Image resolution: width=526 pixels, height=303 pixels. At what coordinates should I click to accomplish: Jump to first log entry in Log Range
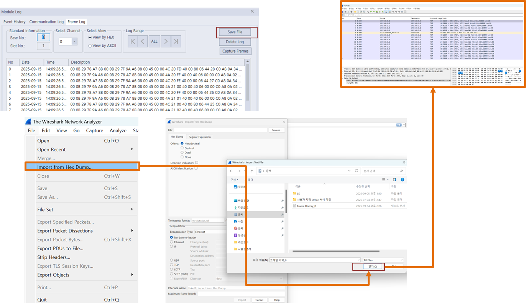(132, 41)
